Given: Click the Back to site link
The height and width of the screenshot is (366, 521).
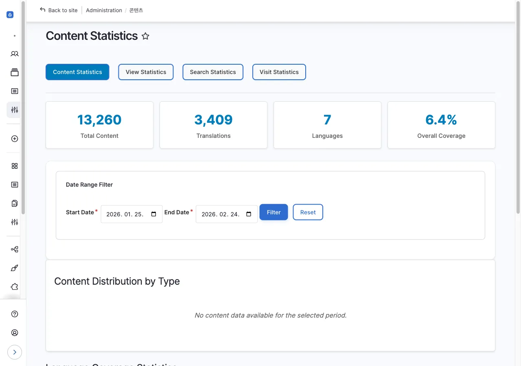Looking at the screenshot, I should [x=59, y=10].
